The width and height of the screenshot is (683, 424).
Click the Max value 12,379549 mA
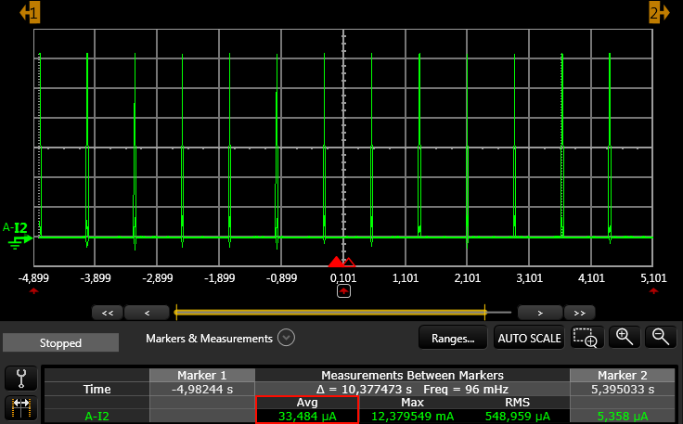pyautogui.click(x=412, y=417)
